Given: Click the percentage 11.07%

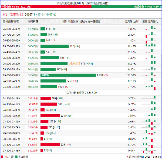Looking at the screenshot, I should [x=132, y=64].
